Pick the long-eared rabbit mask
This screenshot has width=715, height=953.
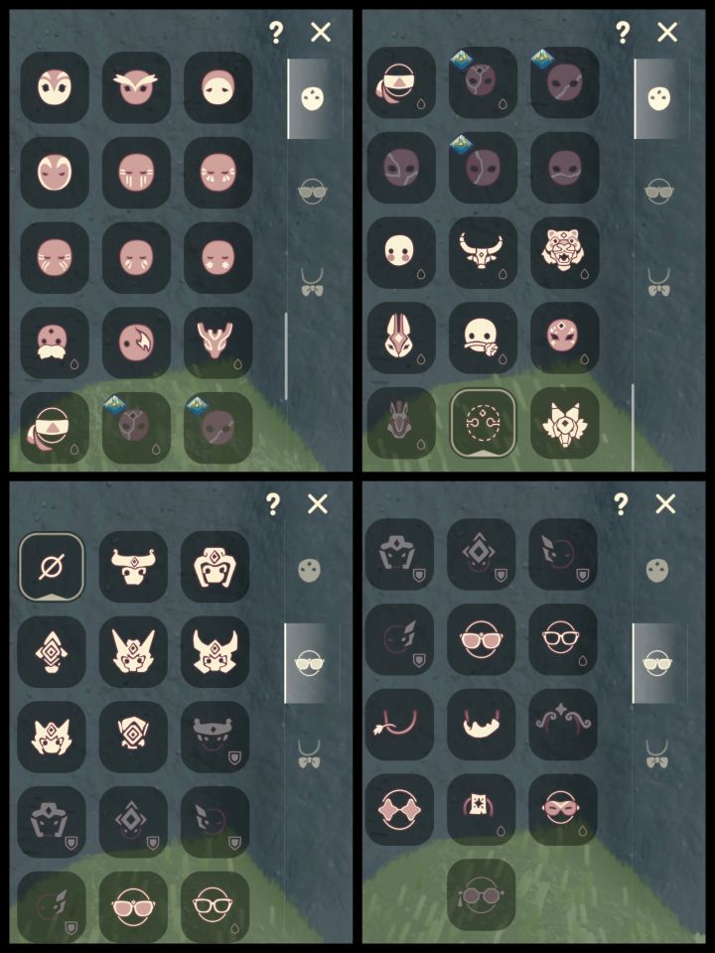401,338
